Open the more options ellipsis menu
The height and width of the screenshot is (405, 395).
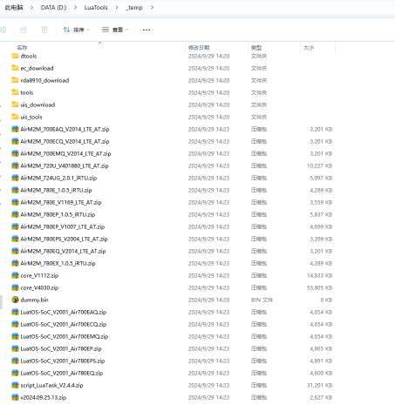tap(146, 30)
